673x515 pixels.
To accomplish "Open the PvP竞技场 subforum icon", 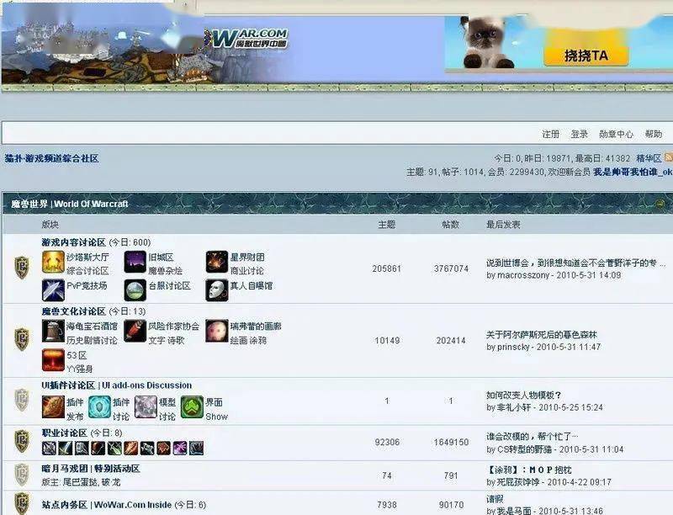I will point(53,290).
